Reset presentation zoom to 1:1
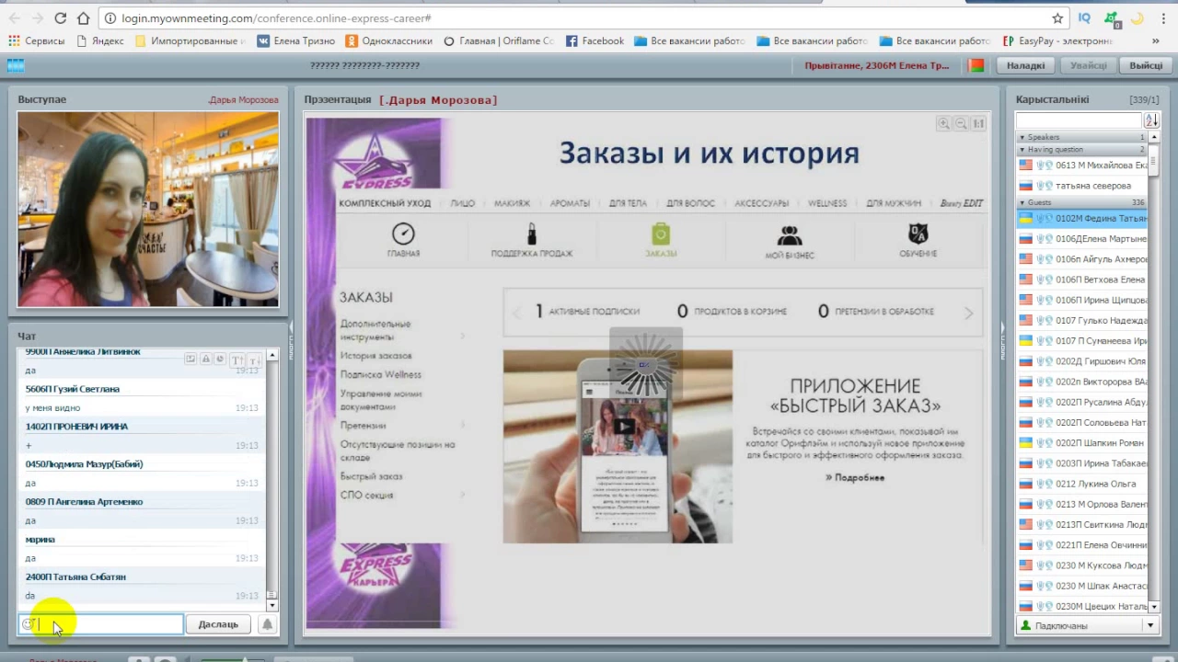Viewport: 1178px width, 662px height. (978, 123)
